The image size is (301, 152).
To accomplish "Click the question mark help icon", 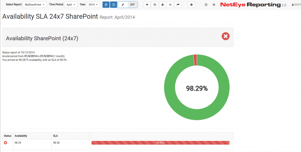I will 214,5.
